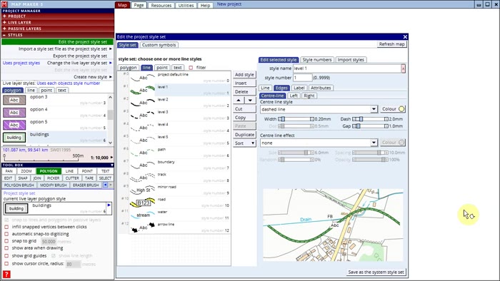Click the option 4 polygon swatch icon
Image resolution: width=500 pixels, height=281 pixels.
point(14,113)
